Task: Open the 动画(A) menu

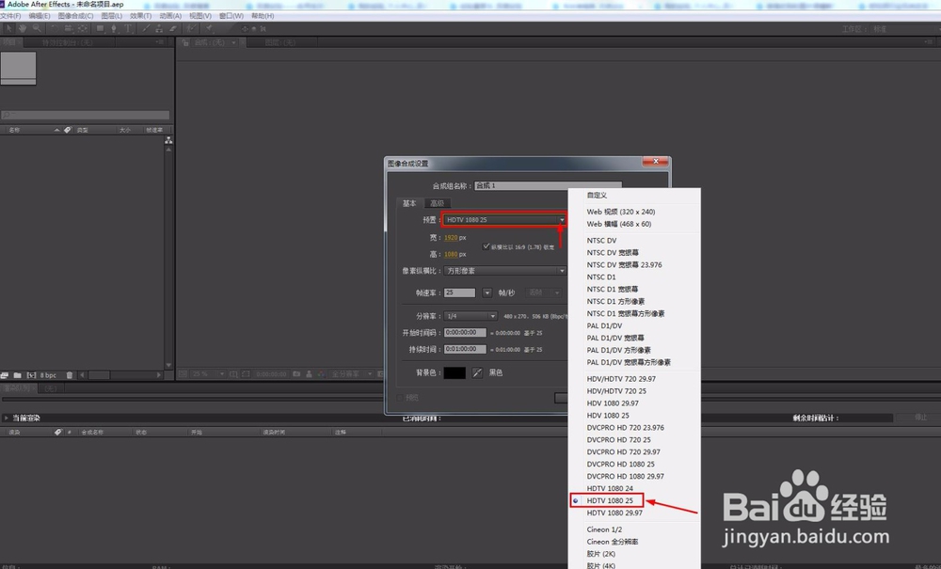Action: click(x=170, y=16)
